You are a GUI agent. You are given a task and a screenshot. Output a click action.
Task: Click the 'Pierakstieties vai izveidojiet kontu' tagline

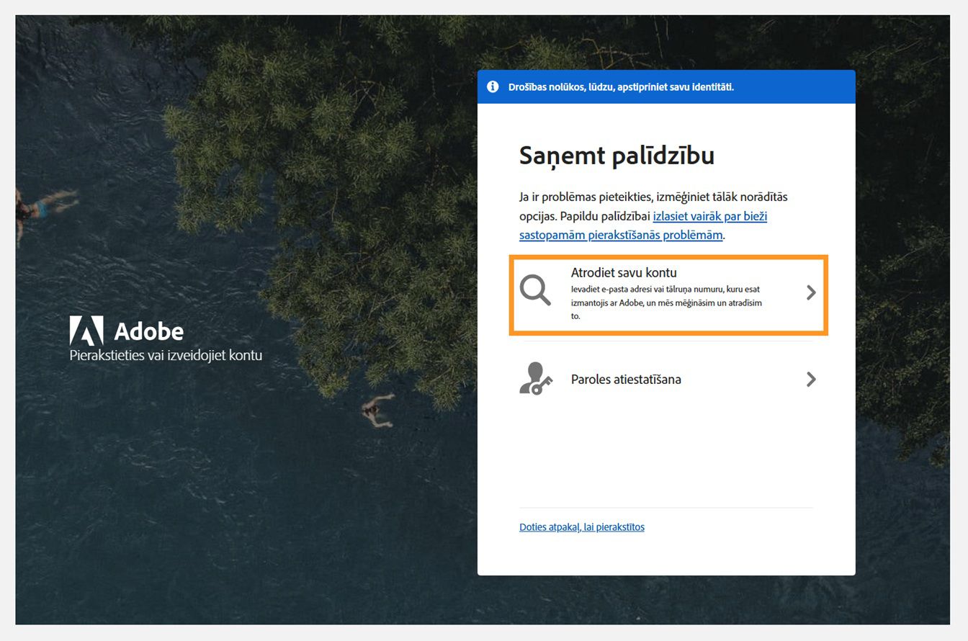[x=166, y=355]
